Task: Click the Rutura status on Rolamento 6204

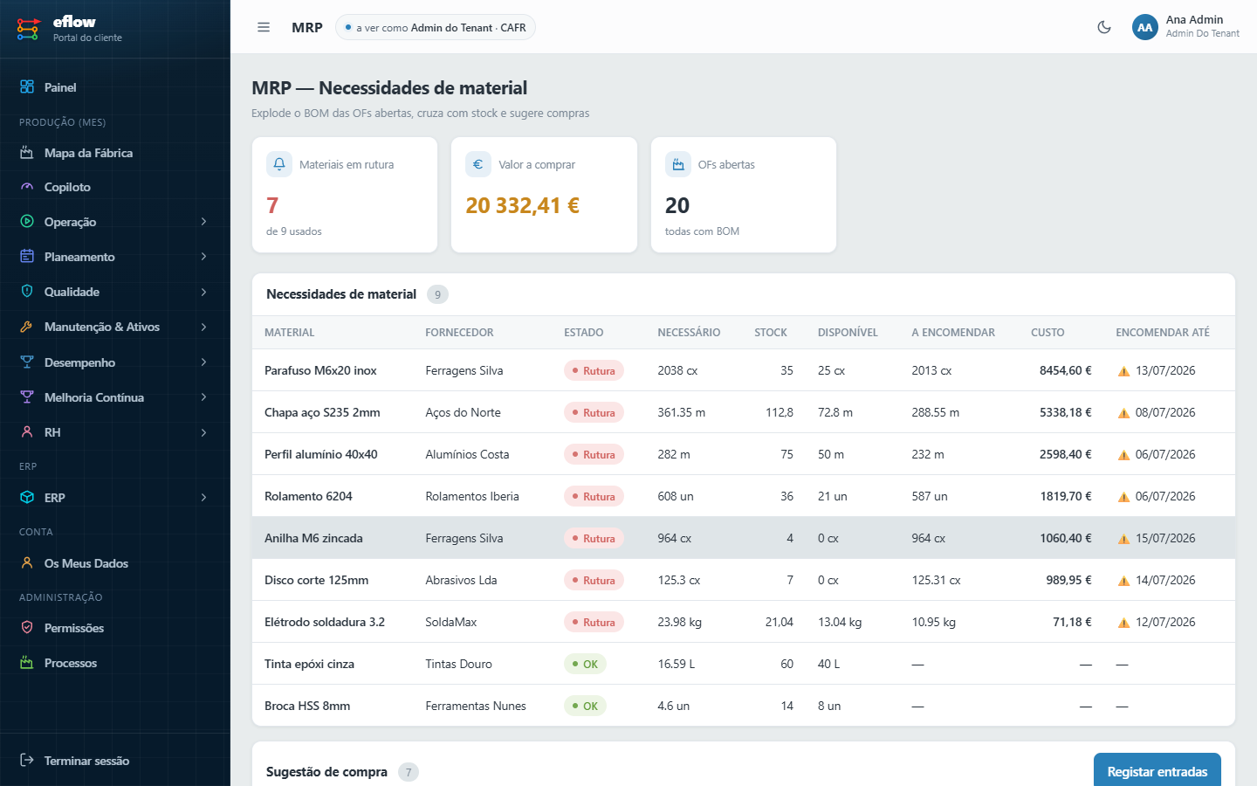Action: tap(594, 496)
